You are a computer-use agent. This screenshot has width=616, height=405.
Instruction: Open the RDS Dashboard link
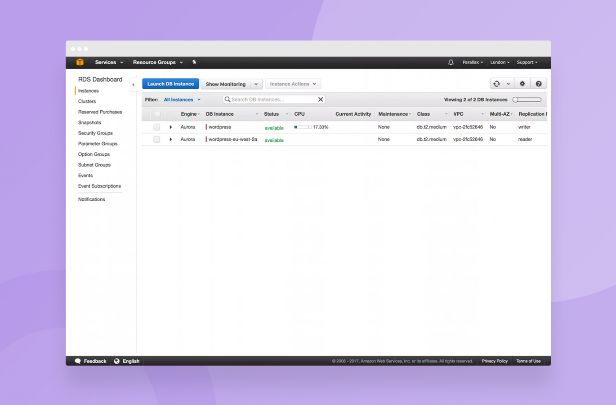(100, 79)
